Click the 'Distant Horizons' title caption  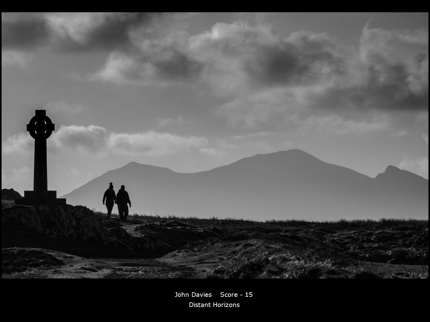(x=214, y=305)
